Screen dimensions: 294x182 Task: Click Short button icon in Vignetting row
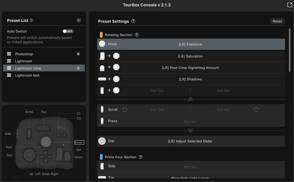coord(102,68)
